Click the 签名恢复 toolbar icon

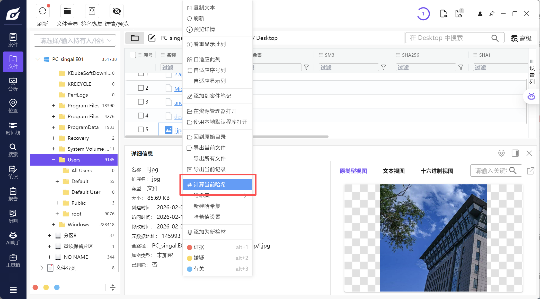(x=92, y=11)
